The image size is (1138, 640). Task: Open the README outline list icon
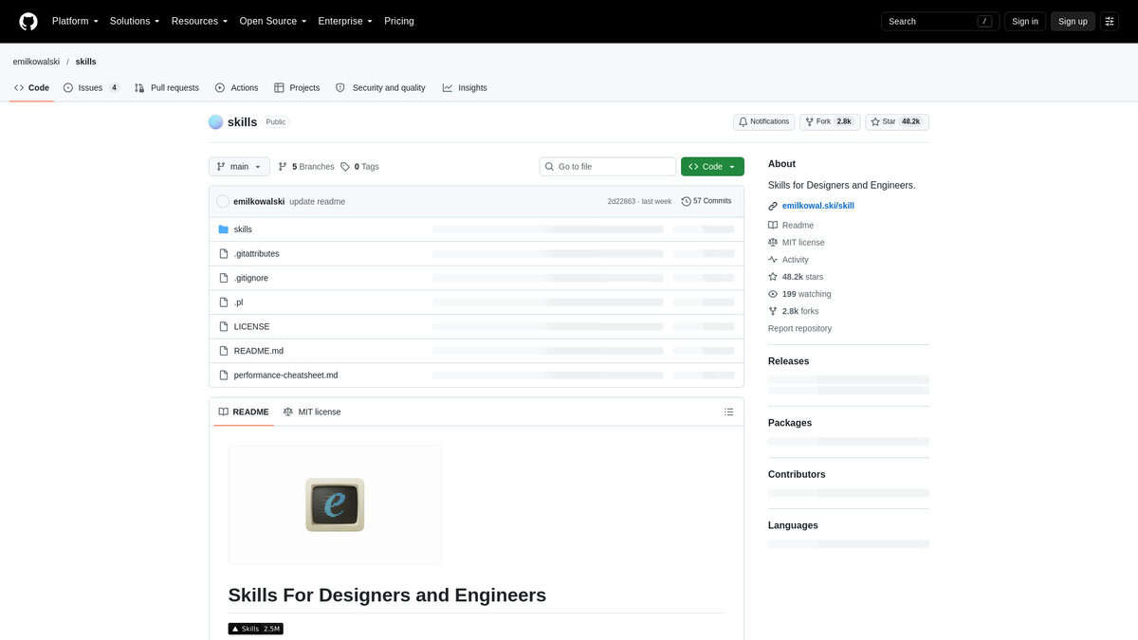tap(728, 411)
